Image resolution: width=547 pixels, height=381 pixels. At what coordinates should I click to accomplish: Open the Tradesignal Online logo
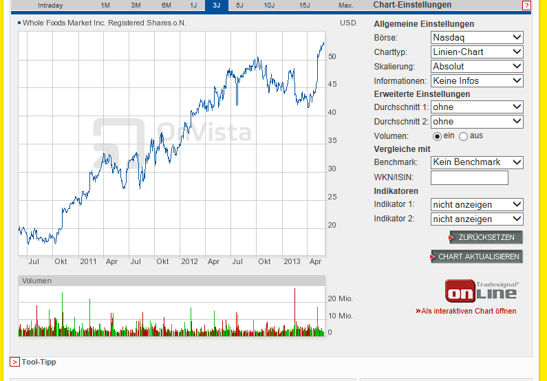pyautogui.click(x=482, y=292)
